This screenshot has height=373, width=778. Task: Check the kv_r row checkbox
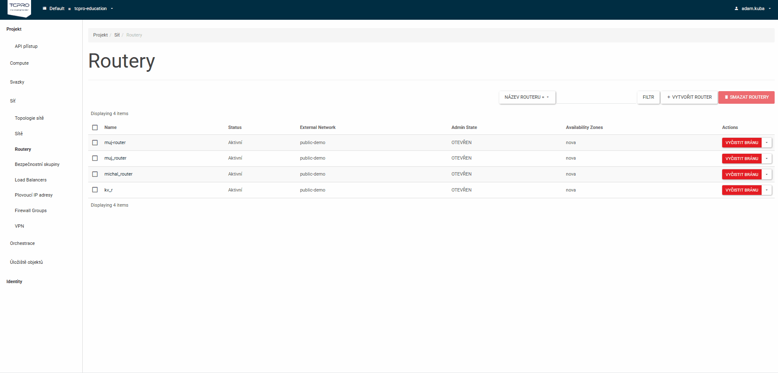coord(95,190)
